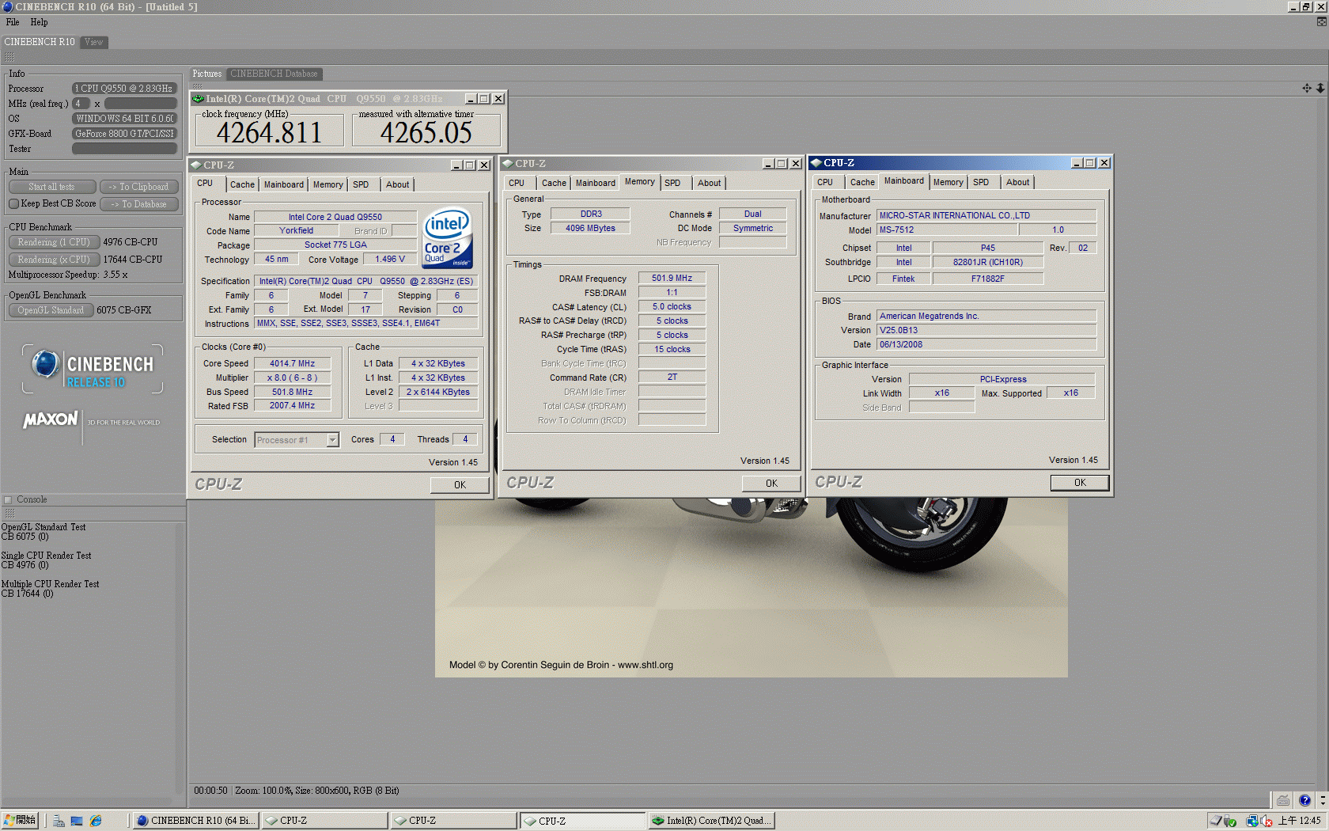Click the GFX-Board GeForce 8800 field
Image resolution: width=1329 pixels, height=831 pixels.
click(125, 134)
